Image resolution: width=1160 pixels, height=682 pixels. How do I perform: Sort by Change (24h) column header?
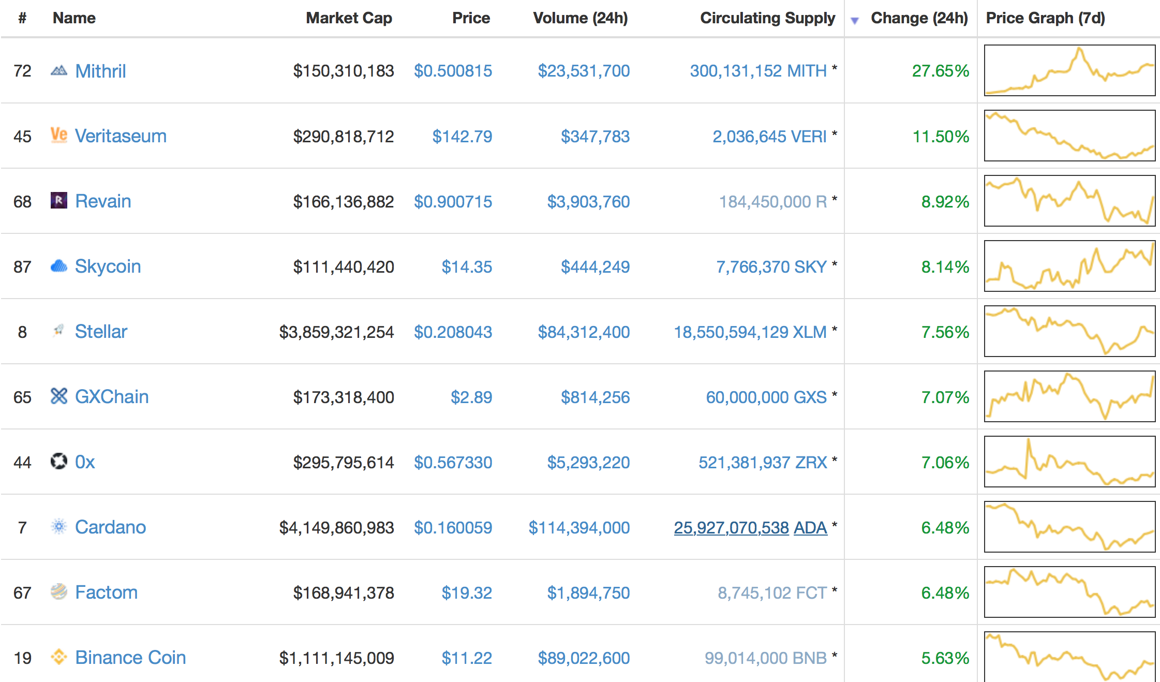click(x=919, y=18)
